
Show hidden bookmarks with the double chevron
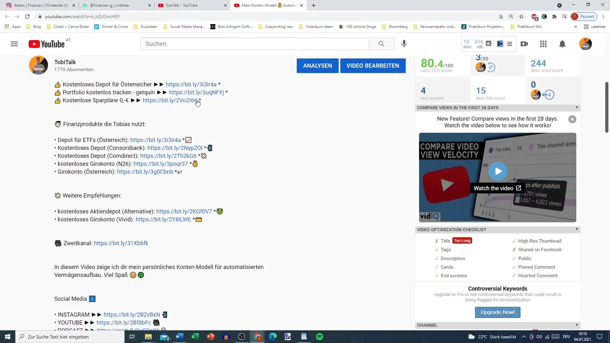(x=575, y=27)
